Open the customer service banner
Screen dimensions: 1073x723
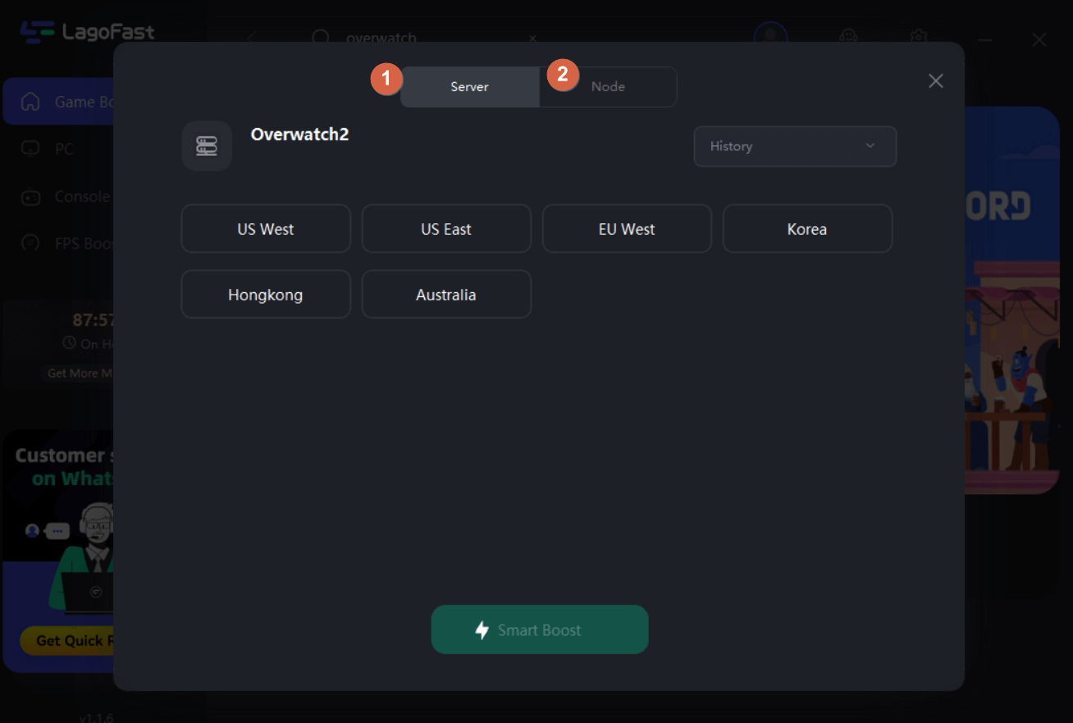pyautogui.click(x=58, y=550)
